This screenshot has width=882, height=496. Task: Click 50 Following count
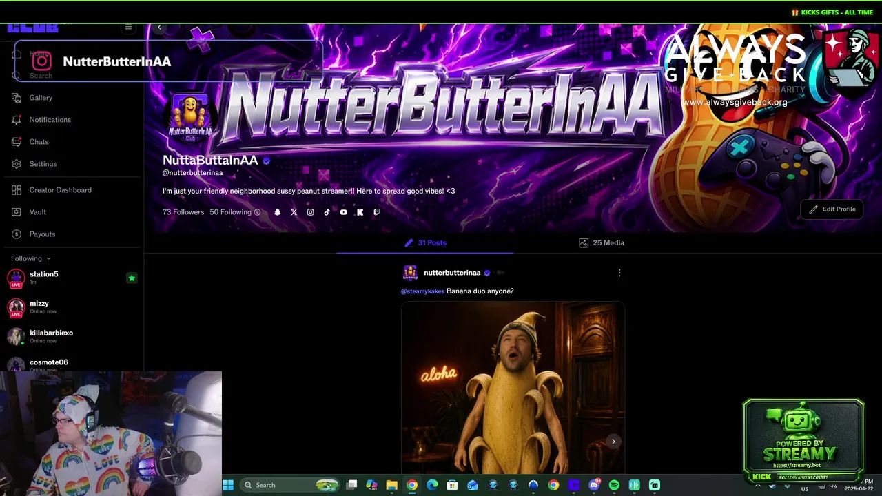pyautogui.click(x=230, y=212)
